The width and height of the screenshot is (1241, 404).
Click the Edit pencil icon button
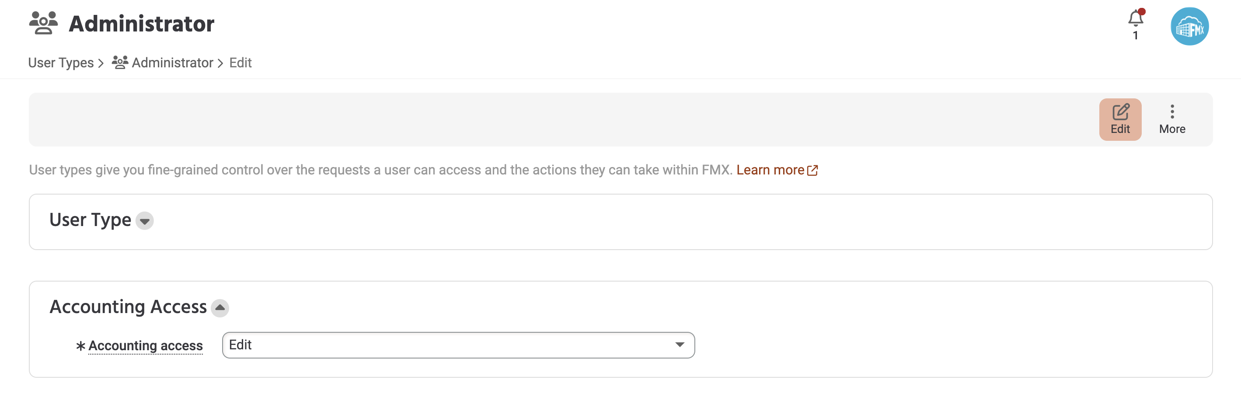[x=1120, y=119]
